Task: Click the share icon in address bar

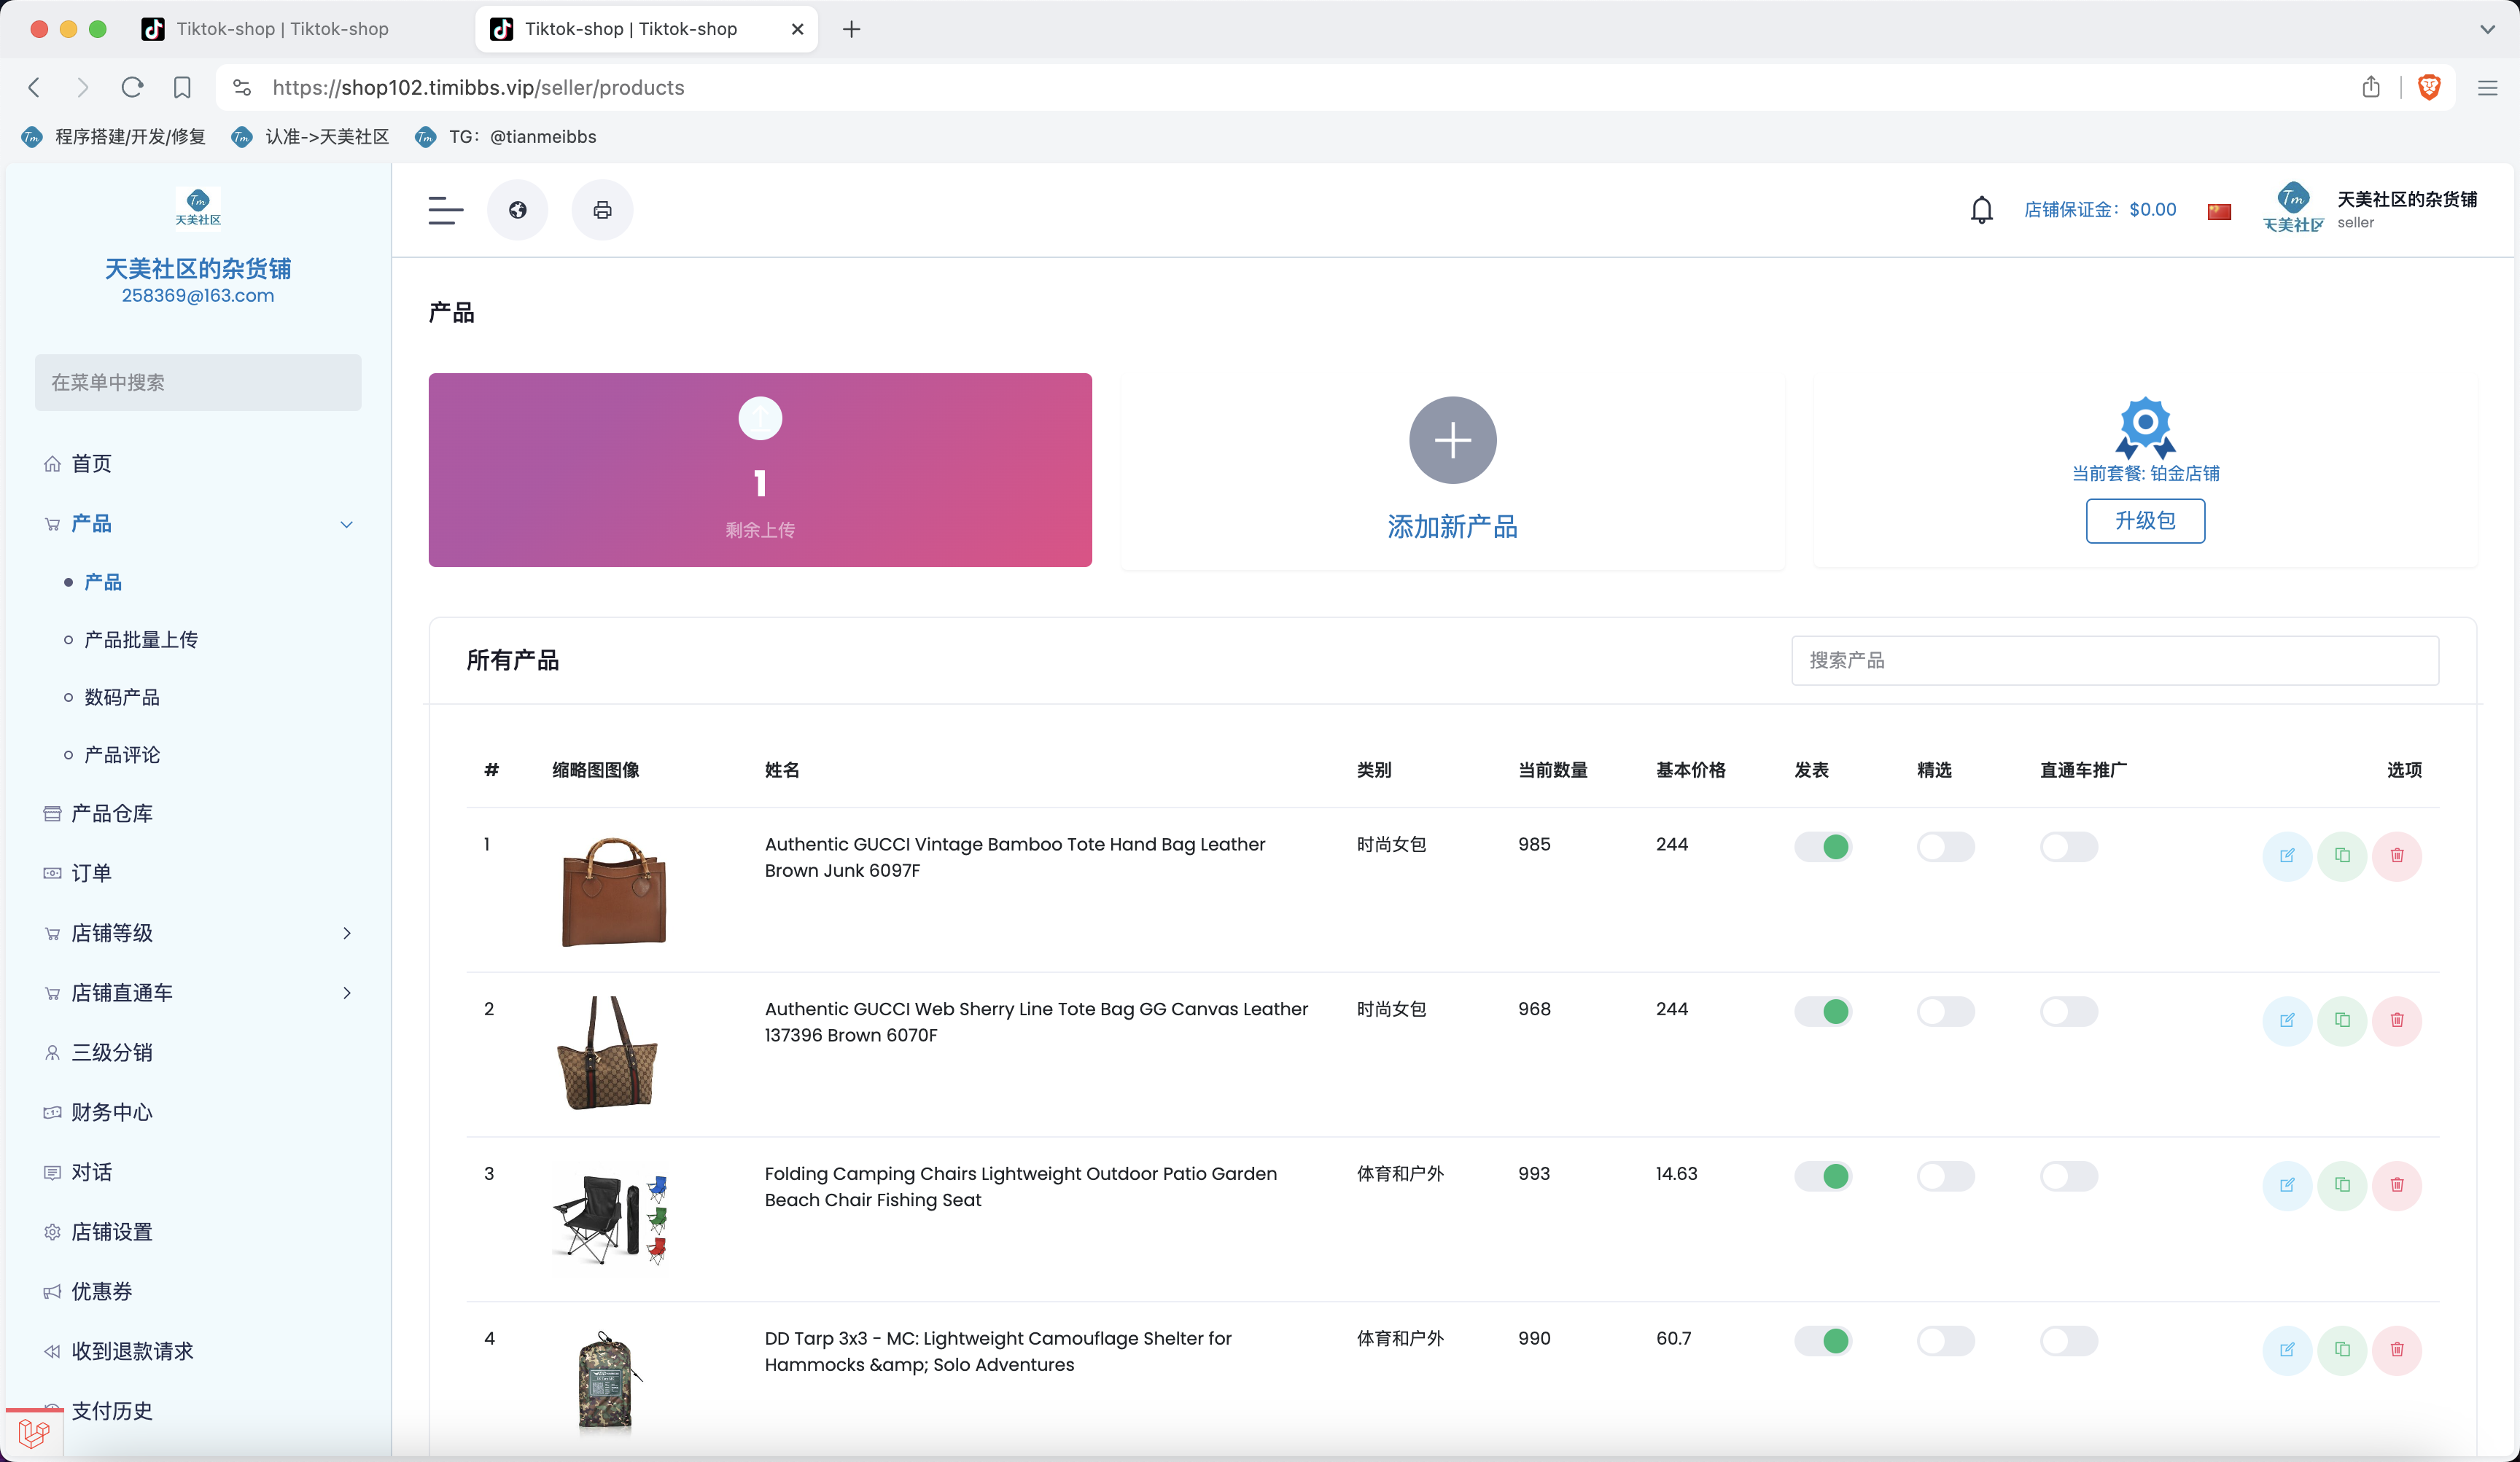Action: tap(2371, 88)
